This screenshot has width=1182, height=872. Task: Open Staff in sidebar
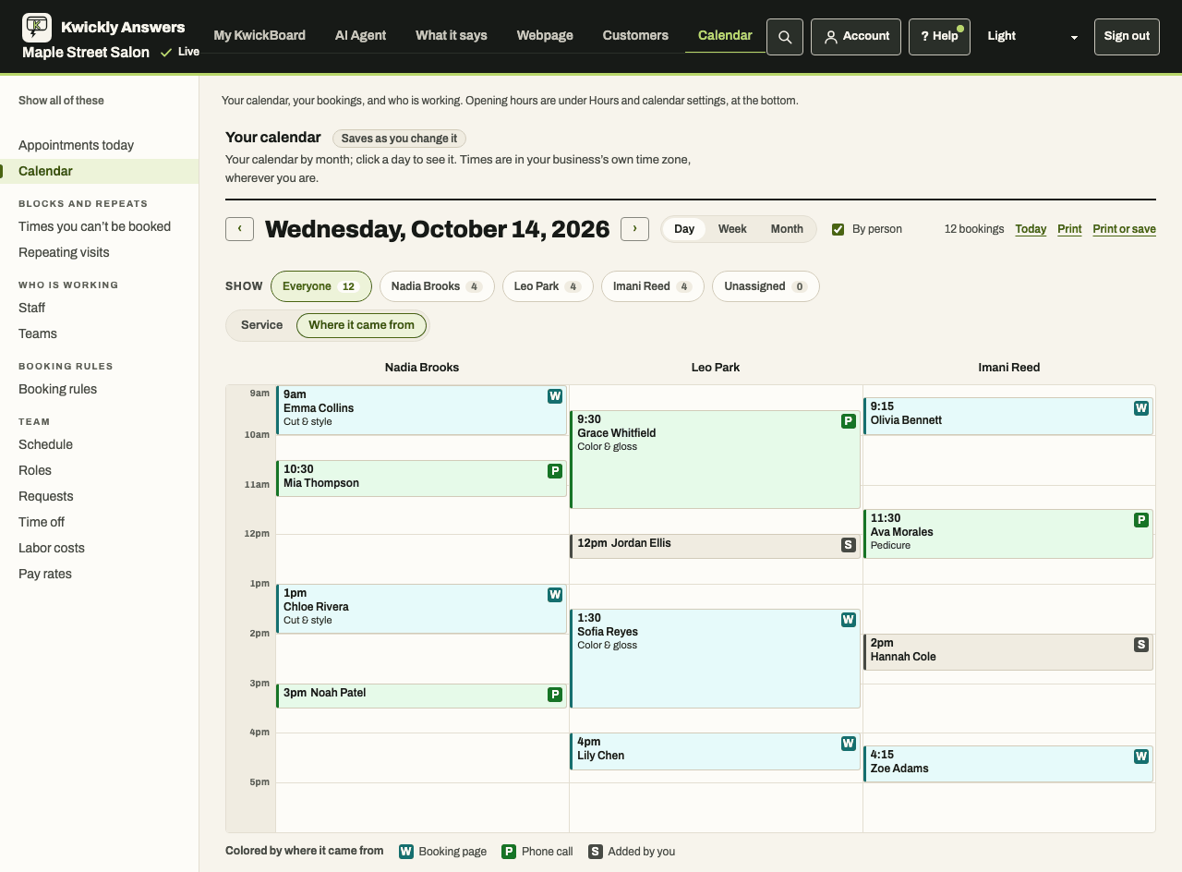tap(99, 308)
